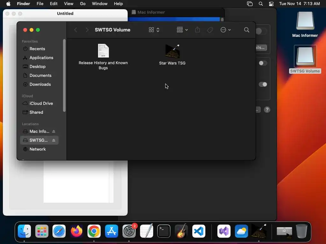Launch GarageBand from the Dock
The width and height of the screenshot is (326, 244).
[x=181, y=231]
